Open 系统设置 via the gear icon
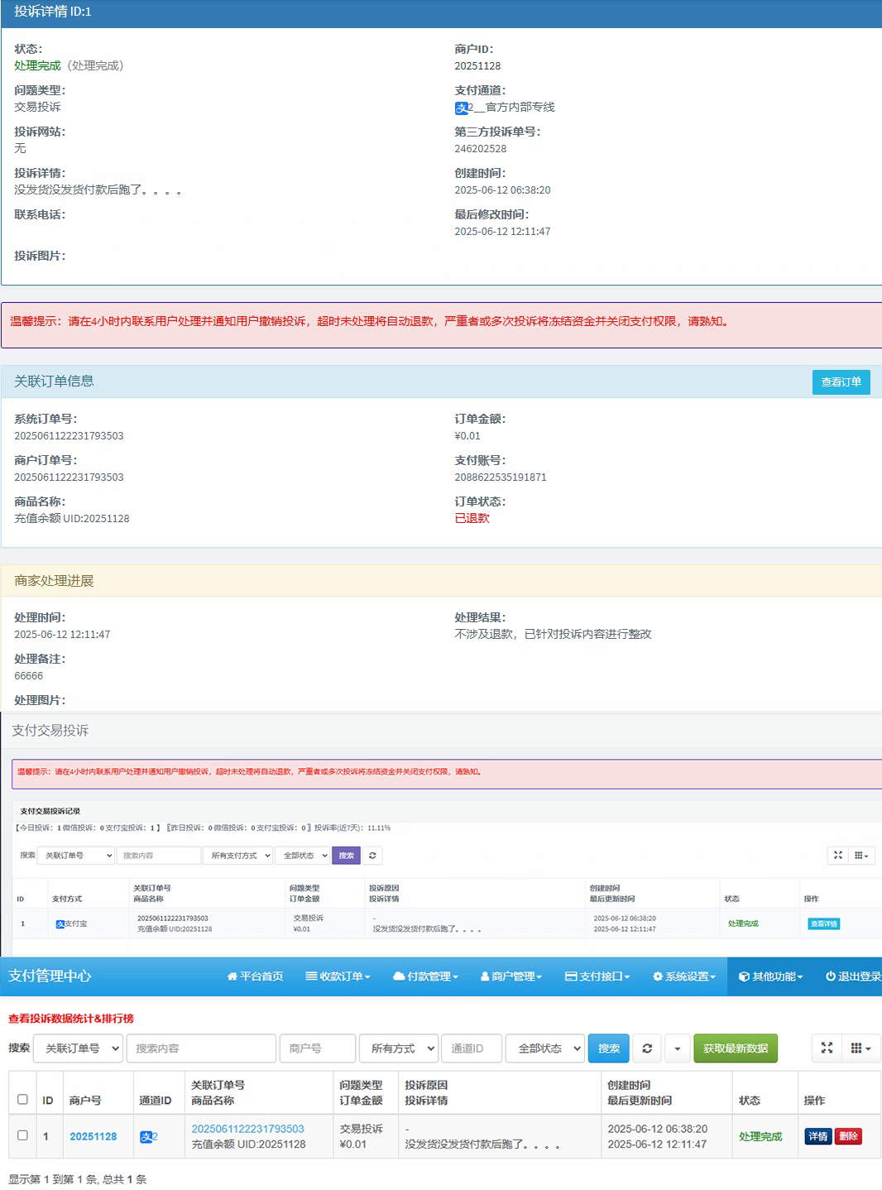This screenshot has width=882, height=1190. pos(657,976)
